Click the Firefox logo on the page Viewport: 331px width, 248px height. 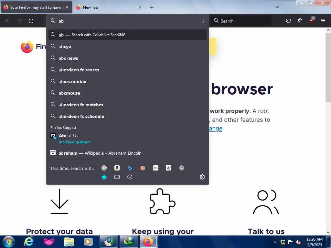27,46
